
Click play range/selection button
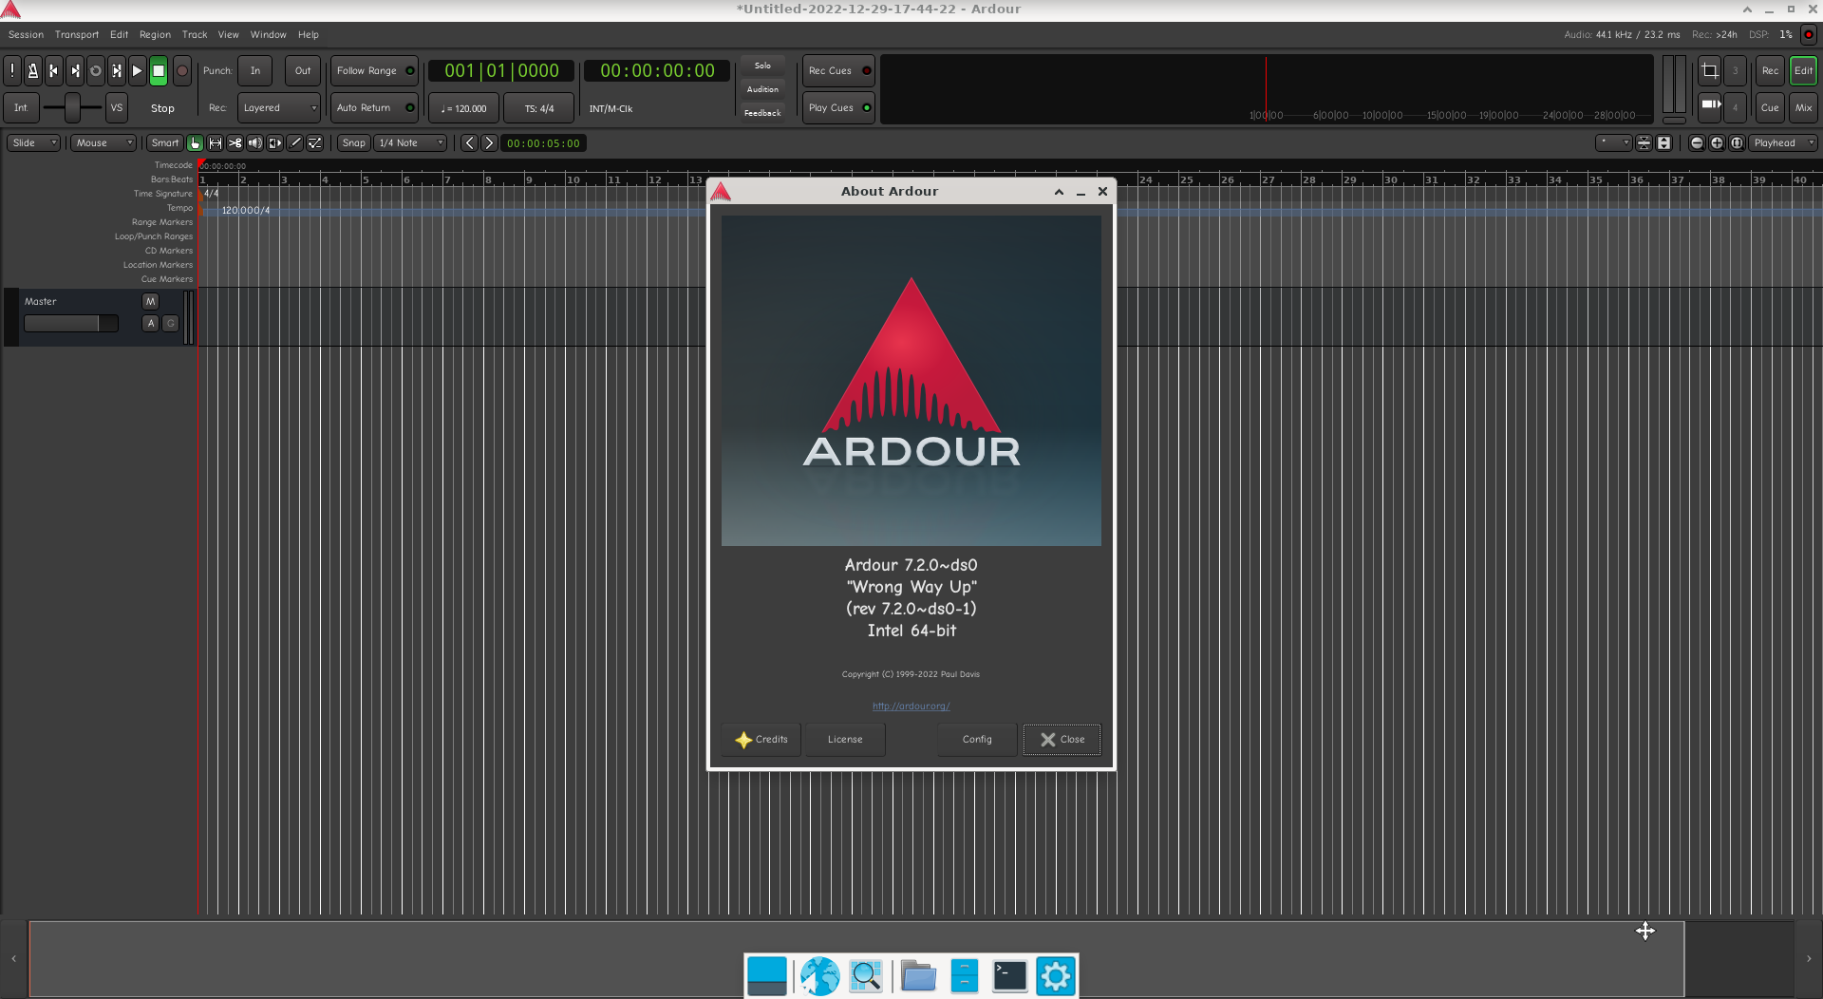click(117, 70)
